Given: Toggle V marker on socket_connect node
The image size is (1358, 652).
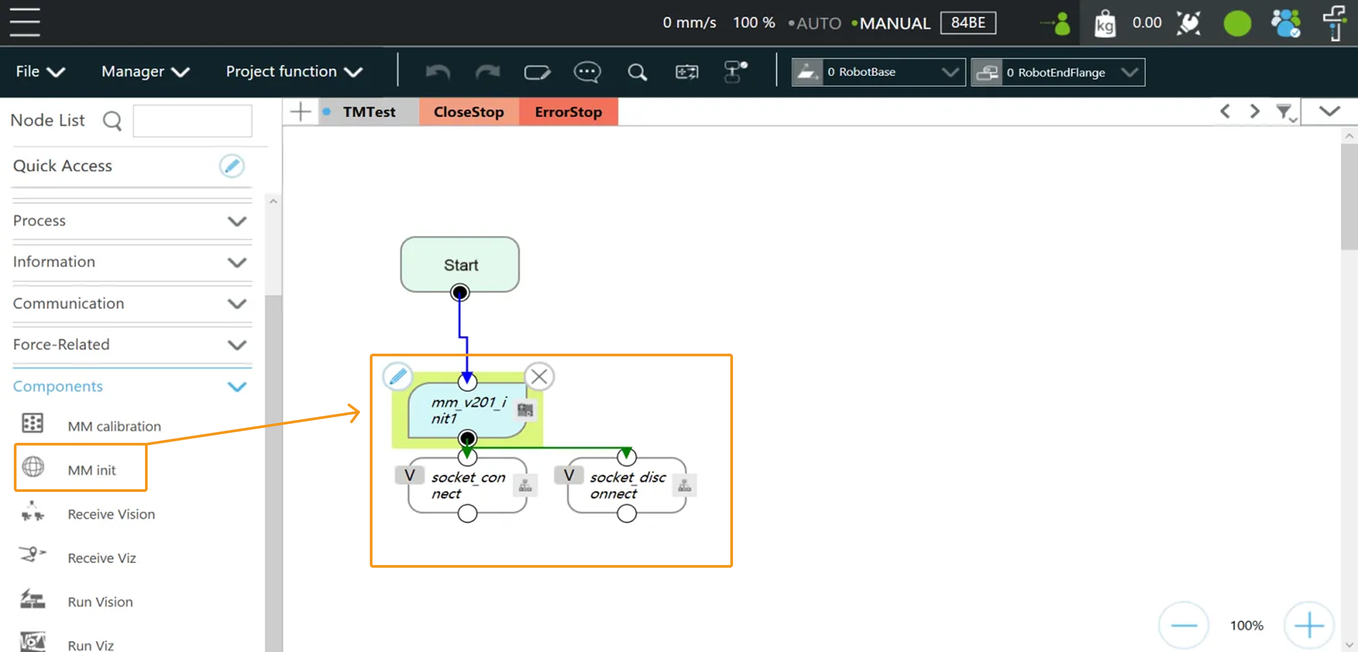Looking at the screenshot, I should (409, 475).
